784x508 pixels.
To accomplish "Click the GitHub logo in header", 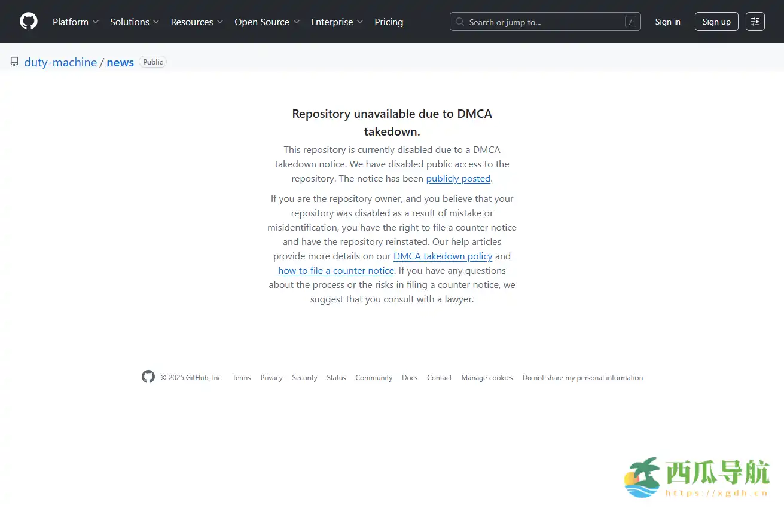I will [x=28, y=22].
